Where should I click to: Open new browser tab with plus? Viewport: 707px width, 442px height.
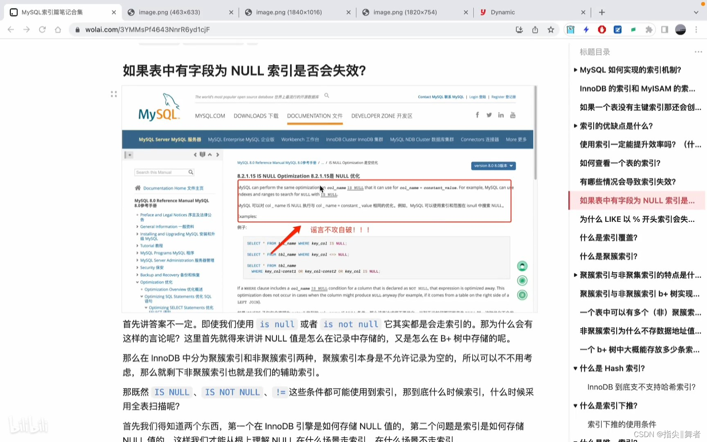pyautogui.click(x=602, y=12)
